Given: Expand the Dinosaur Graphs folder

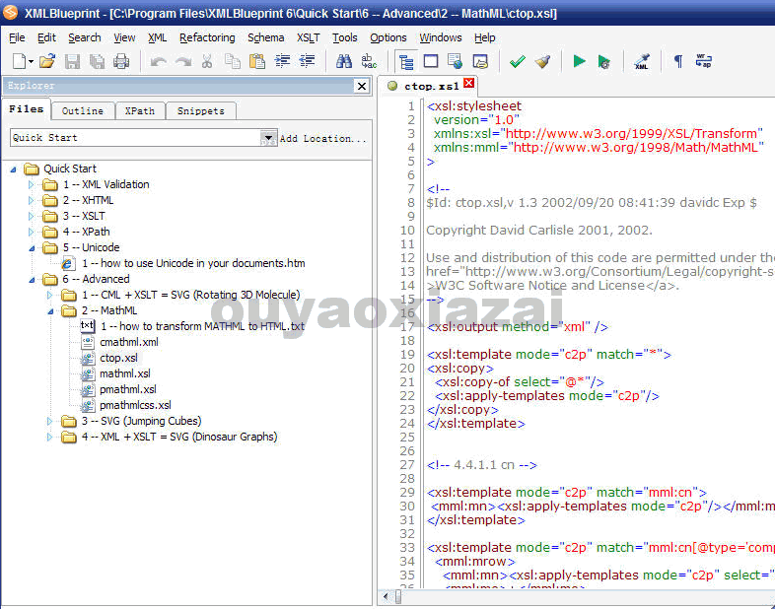Looking at the screenshot, I should (49, 438).
